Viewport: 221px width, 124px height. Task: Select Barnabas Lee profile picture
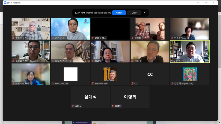tap(110, 74)
